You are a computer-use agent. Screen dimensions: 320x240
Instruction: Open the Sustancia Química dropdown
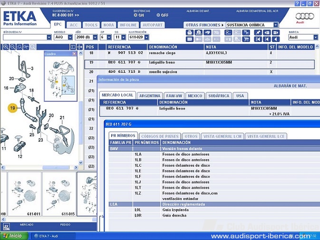pos(276,25)
